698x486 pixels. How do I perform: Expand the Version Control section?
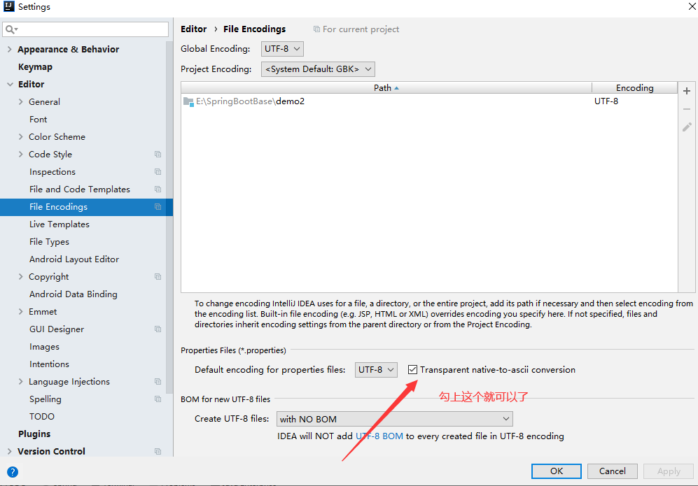tap(9, 451)
